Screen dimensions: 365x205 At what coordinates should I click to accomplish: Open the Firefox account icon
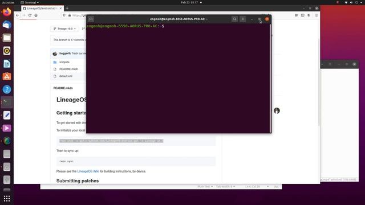[x=309, y=15]
